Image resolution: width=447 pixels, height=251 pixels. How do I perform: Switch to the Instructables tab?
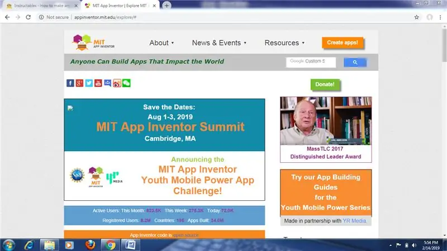click(x=41, y=6)
